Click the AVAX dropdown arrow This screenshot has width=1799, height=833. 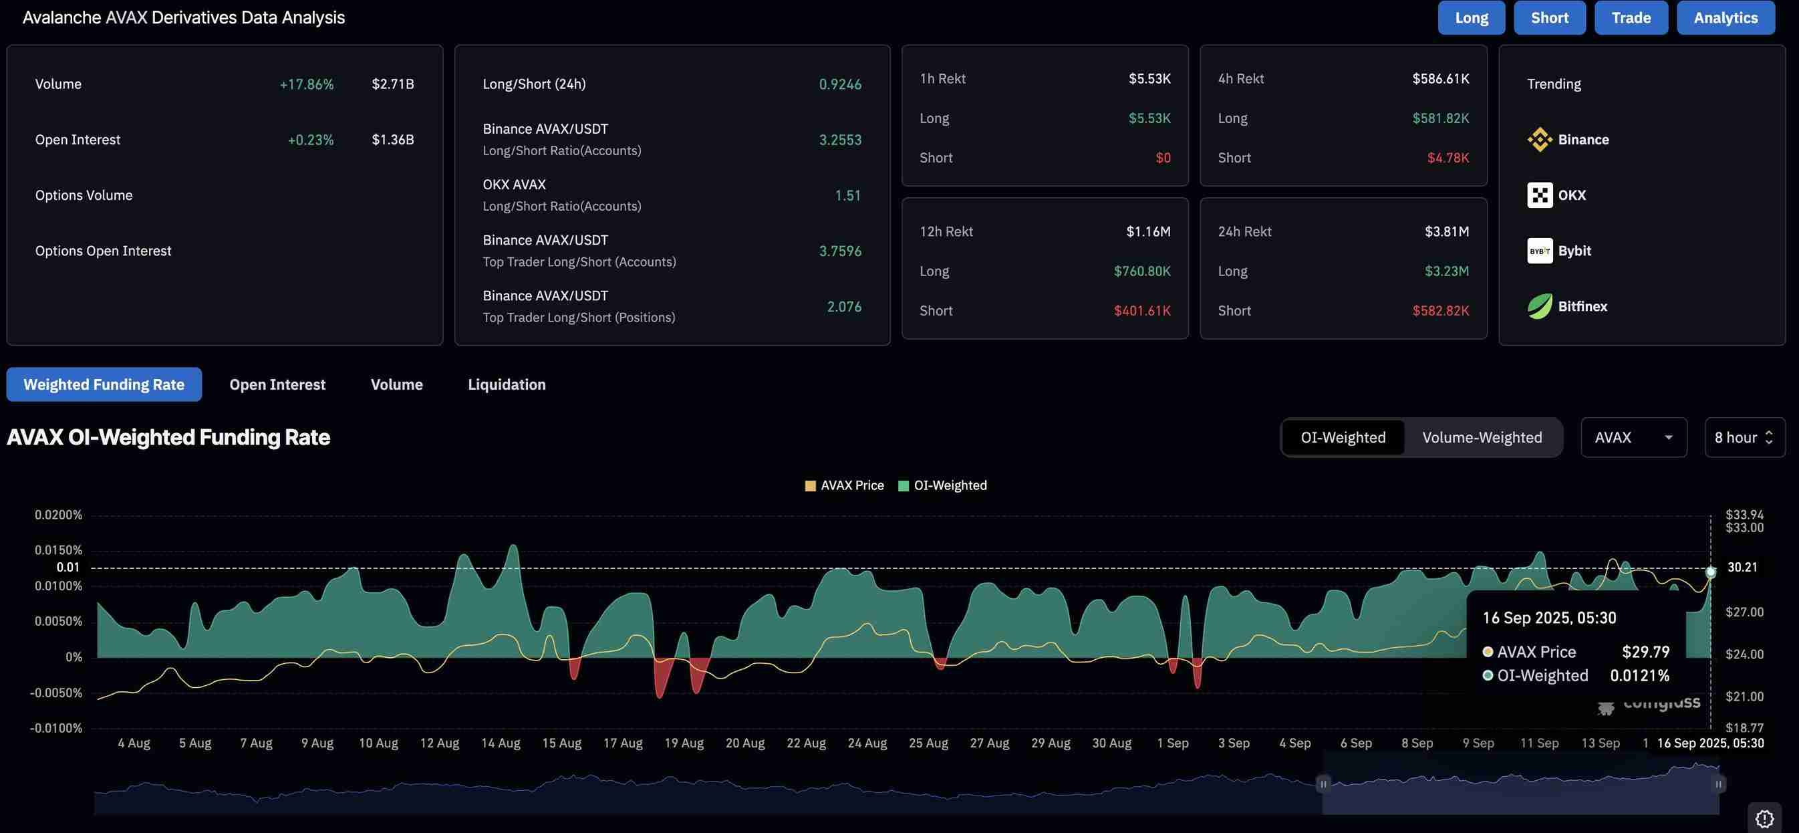coord(1669,437)
